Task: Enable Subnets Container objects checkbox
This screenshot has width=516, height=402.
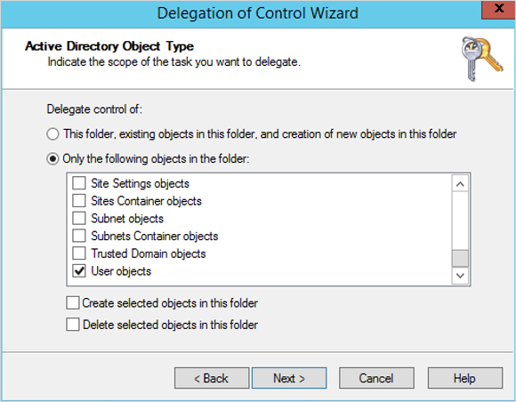Action: (x=79, y=236)
